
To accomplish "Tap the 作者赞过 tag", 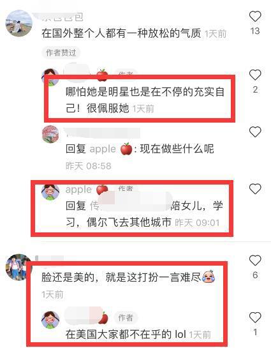I will (x=61, y=52).
